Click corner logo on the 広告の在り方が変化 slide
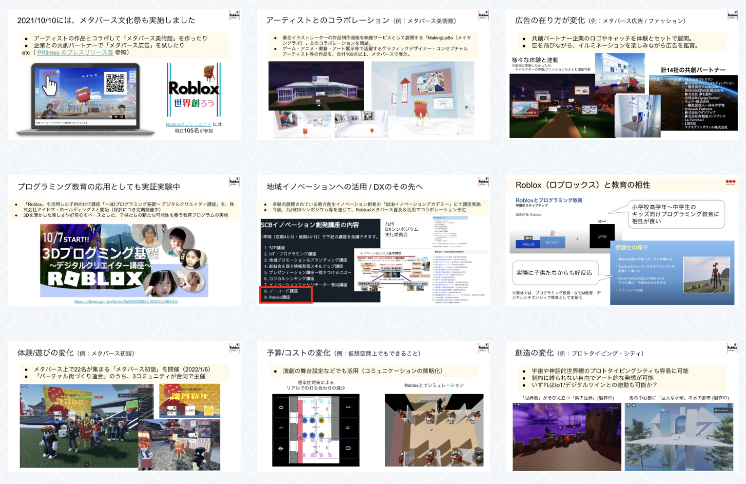 coord(732,15)
